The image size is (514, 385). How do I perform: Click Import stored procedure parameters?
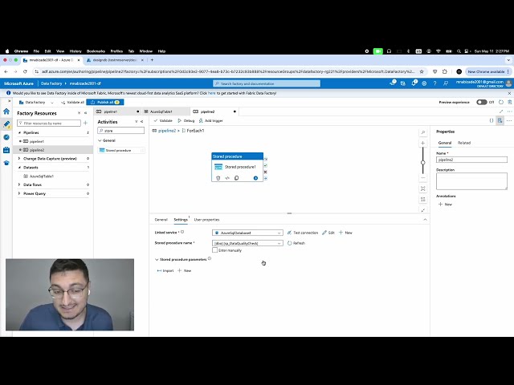click(165, 271)
